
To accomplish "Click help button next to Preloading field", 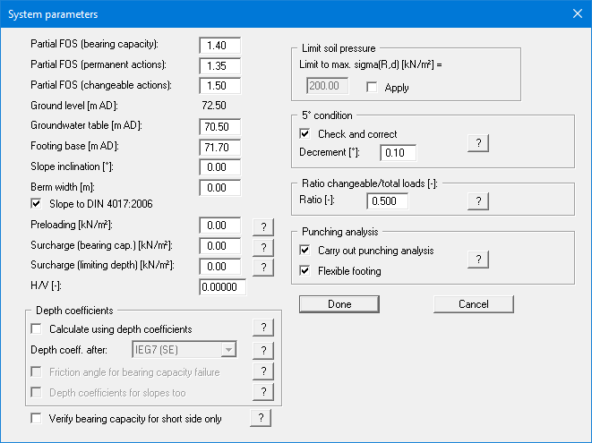I will point(263,226).
